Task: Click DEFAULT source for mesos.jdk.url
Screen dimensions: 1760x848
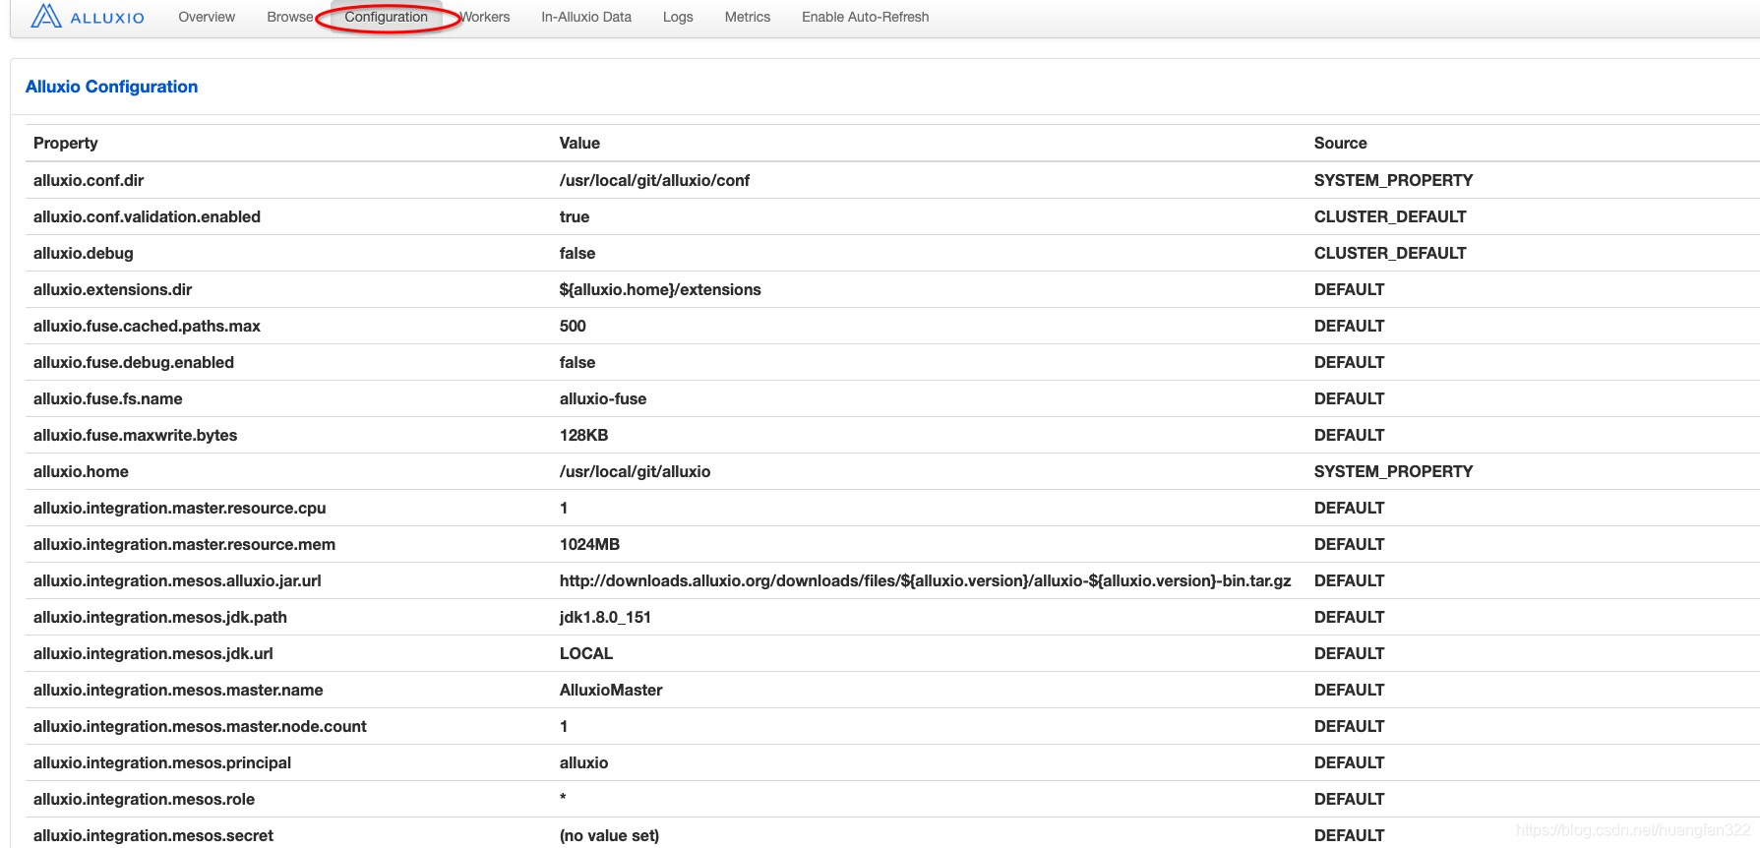Action: tap(1349, 653)
